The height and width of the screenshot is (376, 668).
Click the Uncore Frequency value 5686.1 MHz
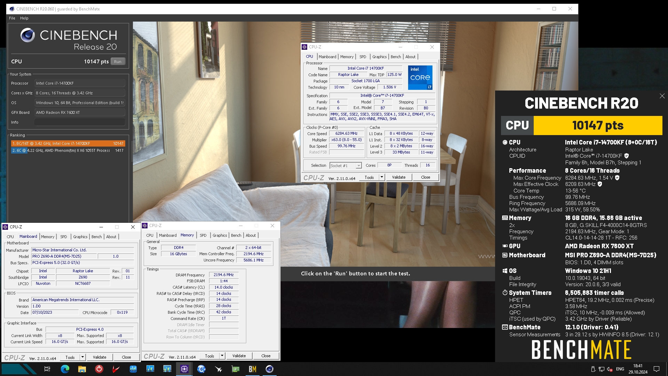tap(253, 260)
